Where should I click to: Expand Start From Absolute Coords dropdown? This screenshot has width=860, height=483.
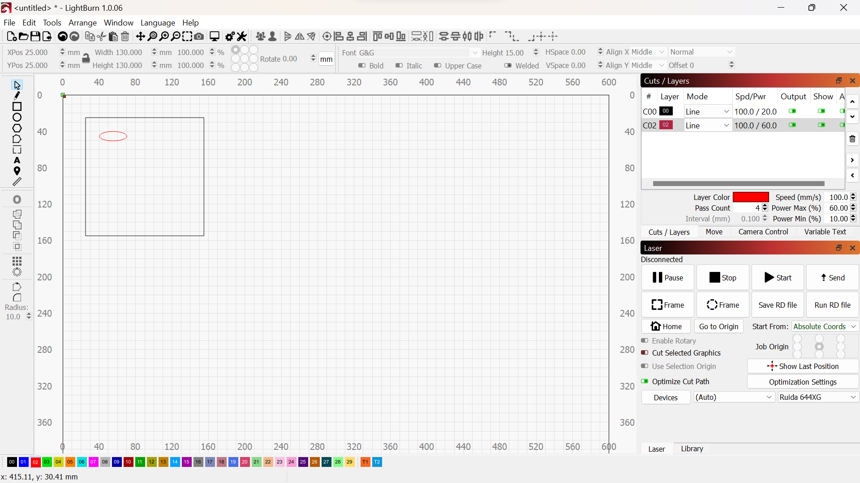(825, 326)
